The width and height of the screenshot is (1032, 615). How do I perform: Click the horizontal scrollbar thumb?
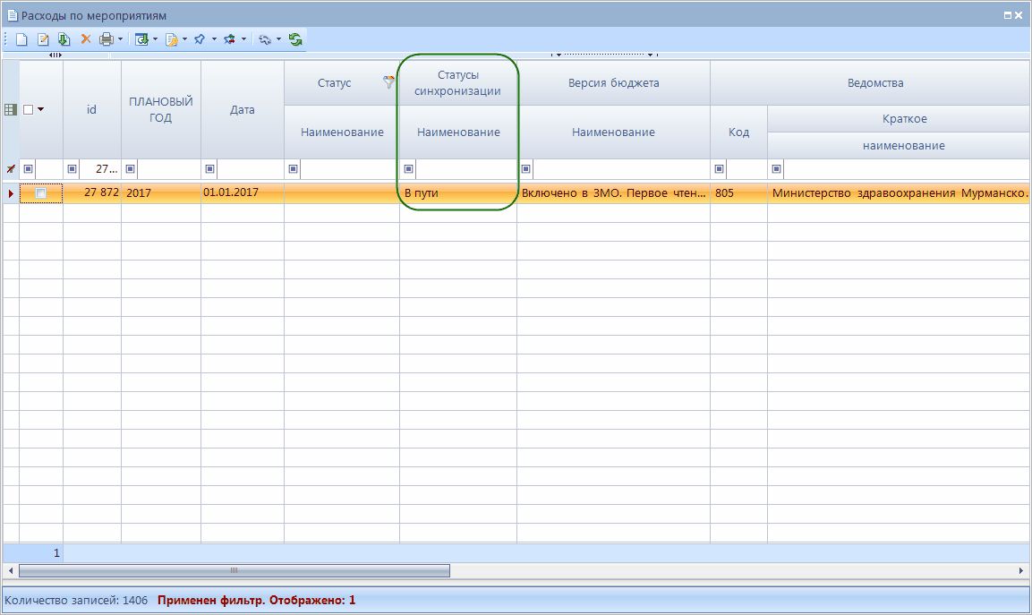[x=233, y=570]
